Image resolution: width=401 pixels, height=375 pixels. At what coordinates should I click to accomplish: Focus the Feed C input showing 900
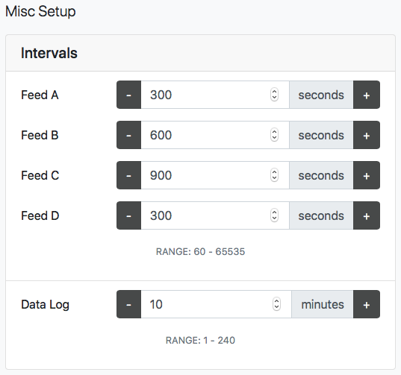(x=215, y=175)
